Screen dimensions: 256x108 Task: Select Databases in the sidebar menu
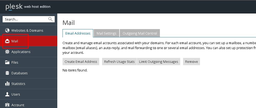pyautogui.click(x=19, y=73)
